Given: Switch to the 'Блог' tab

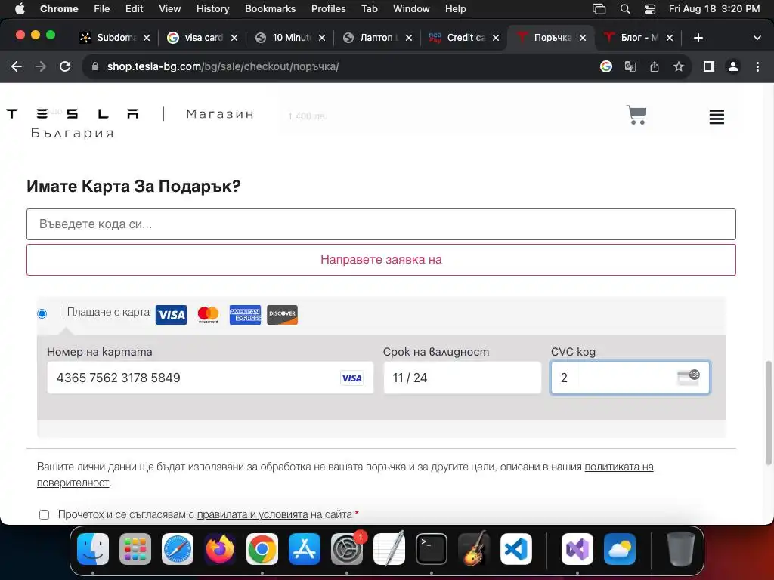Looking at the screenshot, I should pos(636,38).
